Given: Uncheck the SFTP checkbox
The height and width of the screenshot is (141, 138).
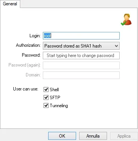Looking at the screenshot, I should coord(46,97).
